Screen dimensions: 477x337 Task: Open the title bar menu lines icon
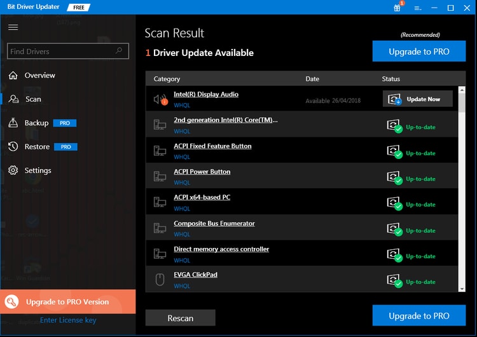click(x=418, y=8)
